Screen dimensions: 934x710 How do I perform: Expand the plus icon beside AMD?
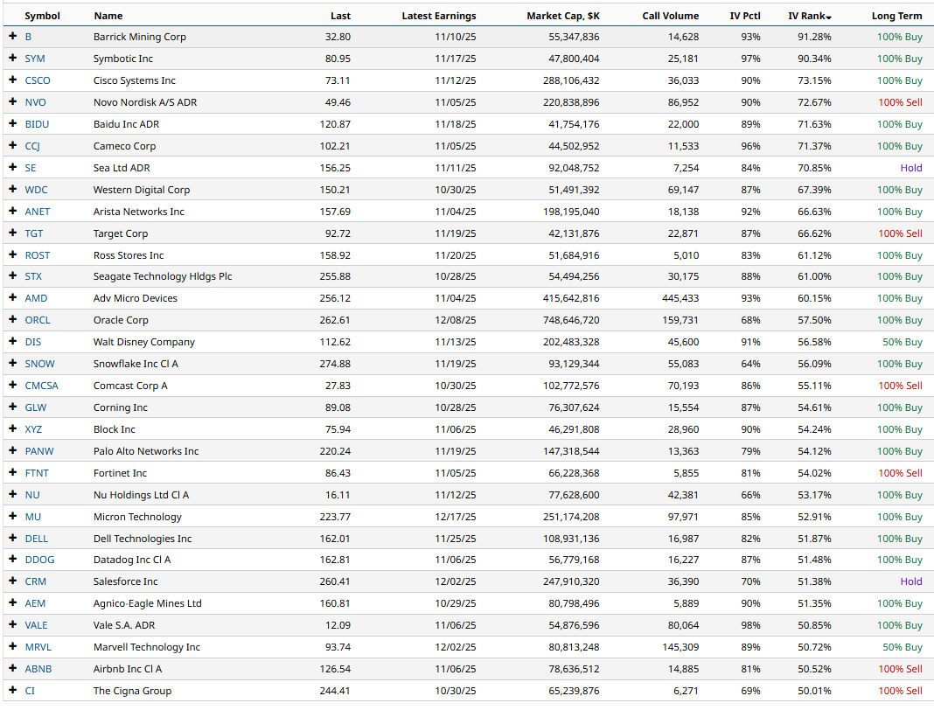12,298
